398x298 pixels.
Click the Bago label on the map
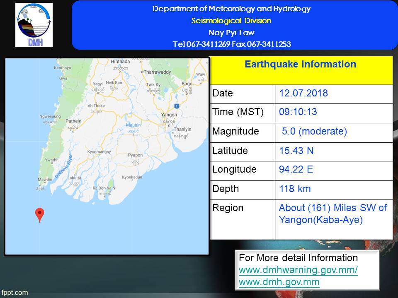click(187, 84)
